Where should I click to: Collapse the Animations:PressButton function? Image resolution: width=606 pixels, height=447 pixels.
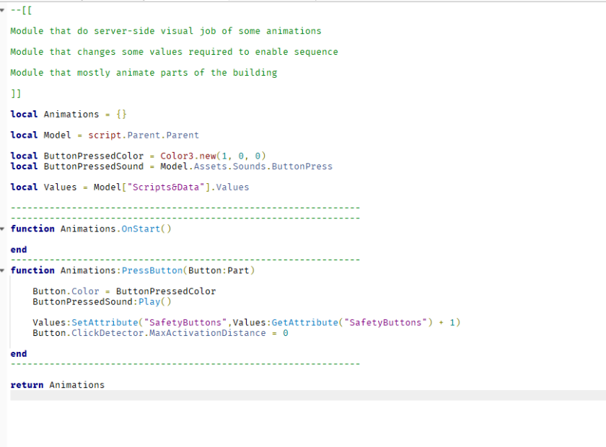(4, 270)
